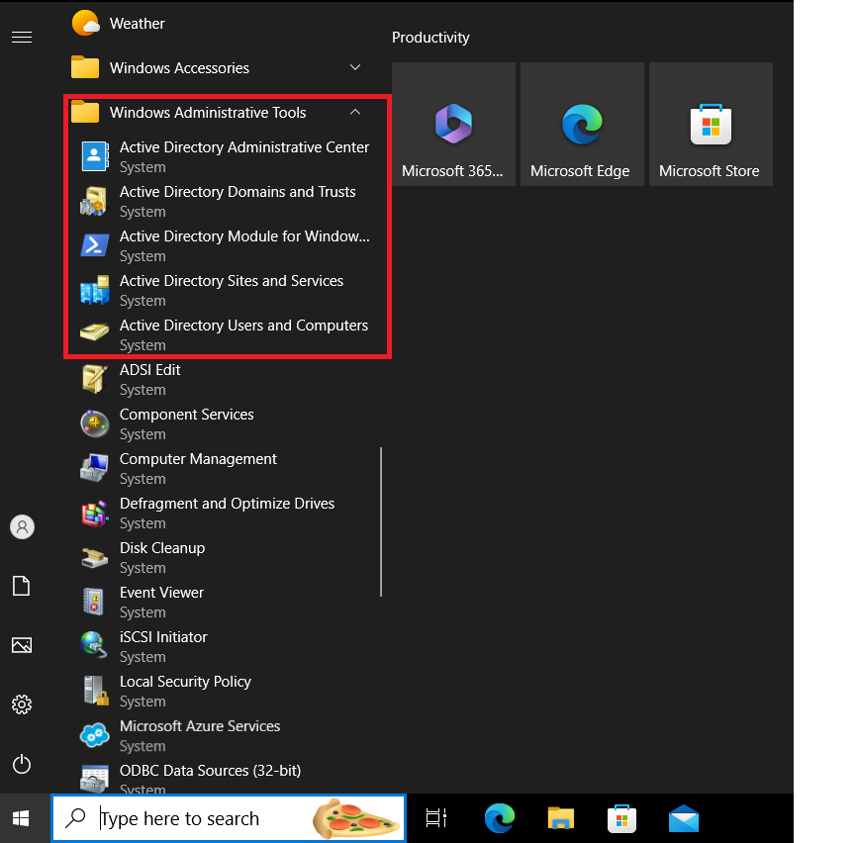Image resolution: width=857 pixels, height=843 pixels.
Task: Open Microsoft Azure Services icon
Action: click(95, 735)
